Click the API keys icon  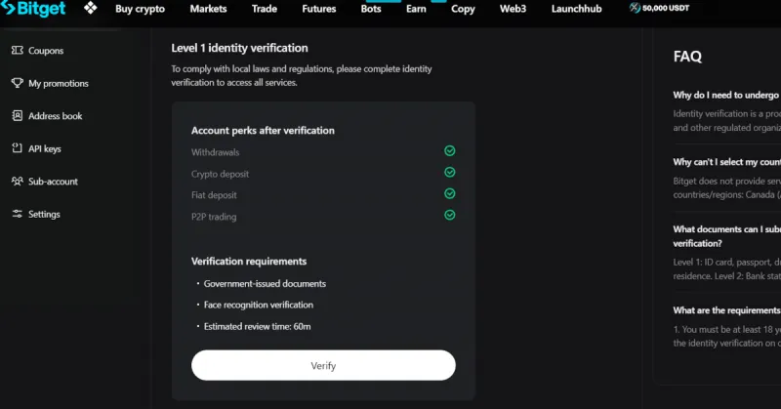[18, 148]
